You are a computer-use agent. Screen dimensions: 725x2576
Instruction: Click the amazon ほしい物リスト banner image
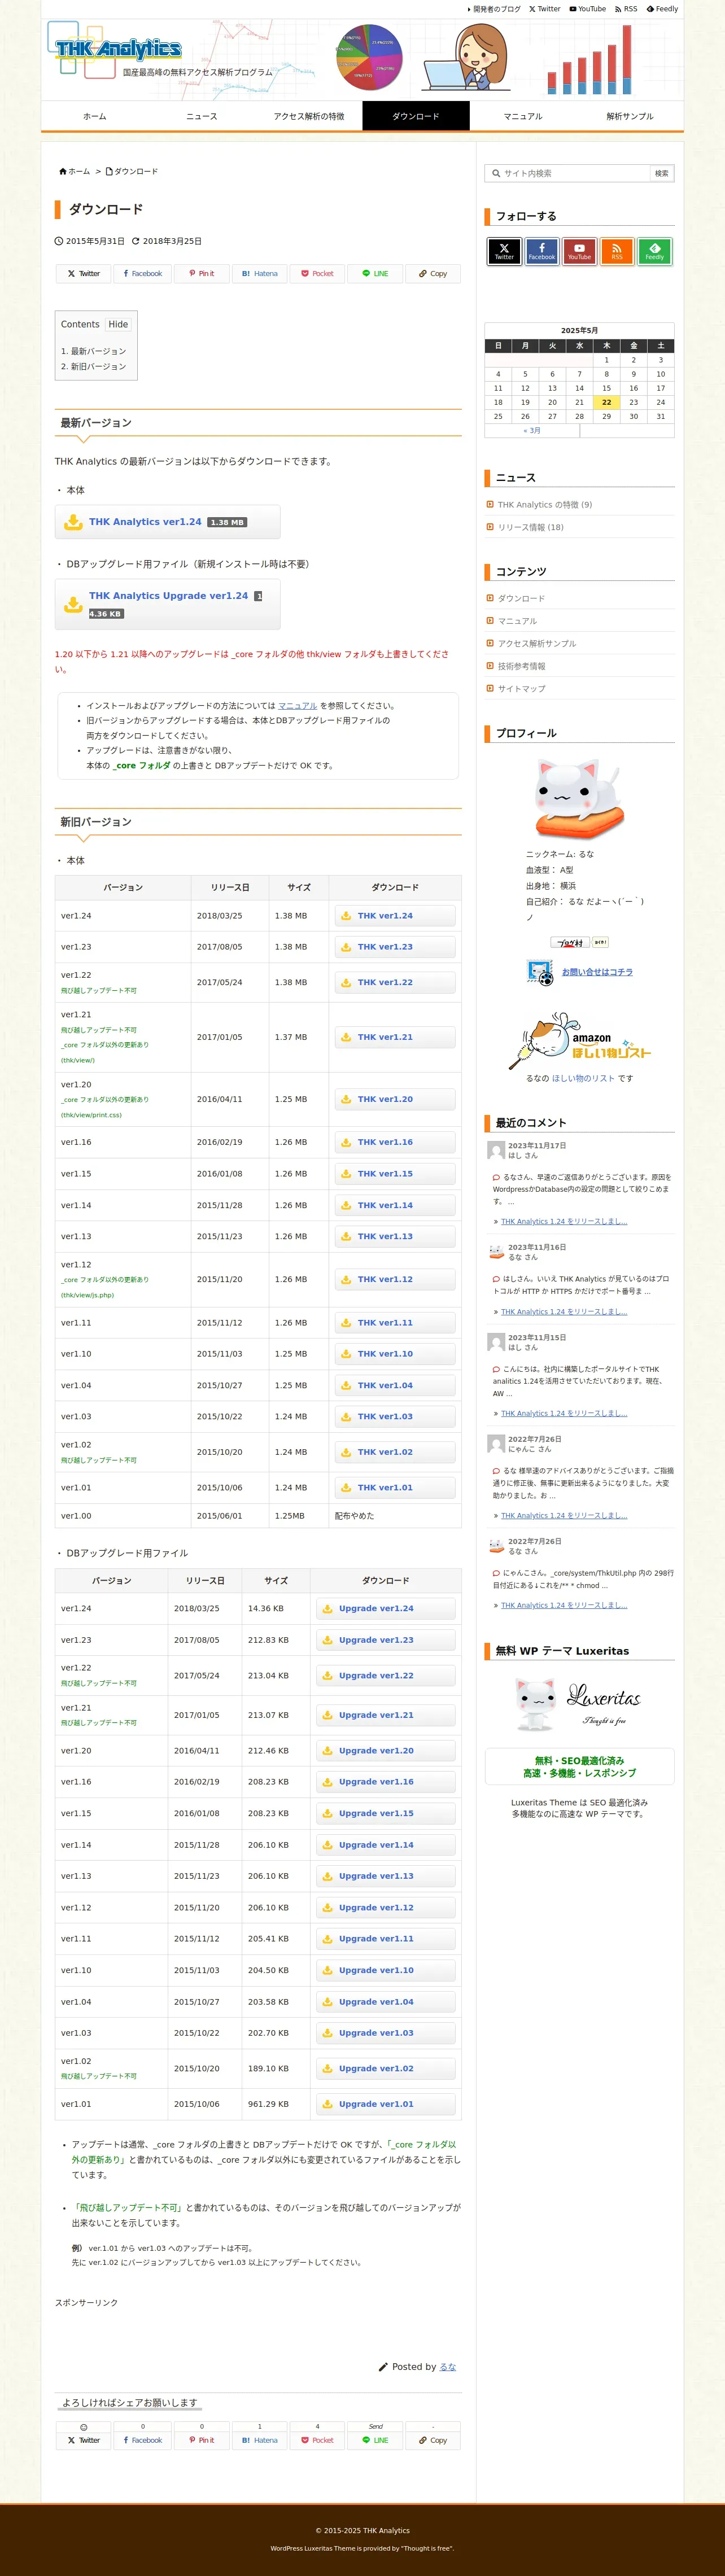[x=580, y=1042]
